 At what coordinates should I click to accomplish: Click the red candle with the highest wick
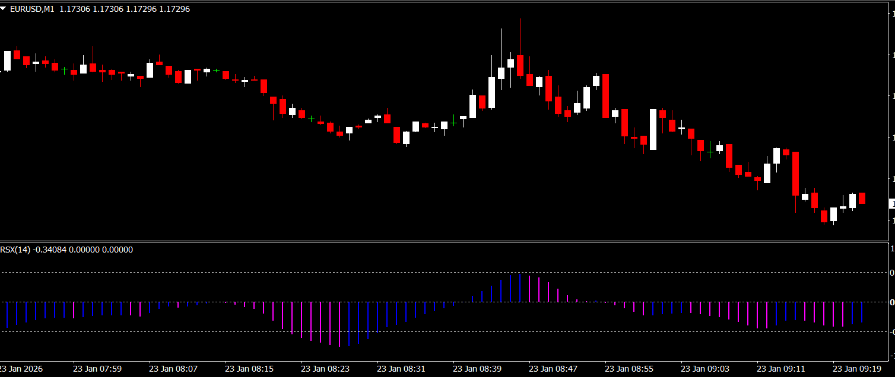pyautogui.click(x=520, y=65)
